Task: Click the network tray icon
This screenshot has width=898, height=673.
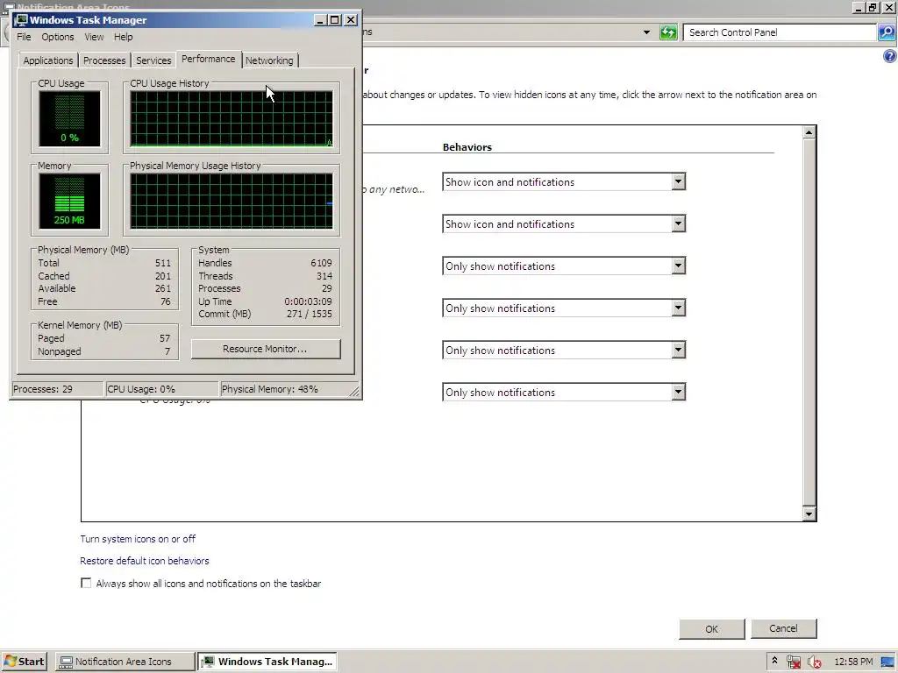Action: pyautogui.click(x=794, y=662)
